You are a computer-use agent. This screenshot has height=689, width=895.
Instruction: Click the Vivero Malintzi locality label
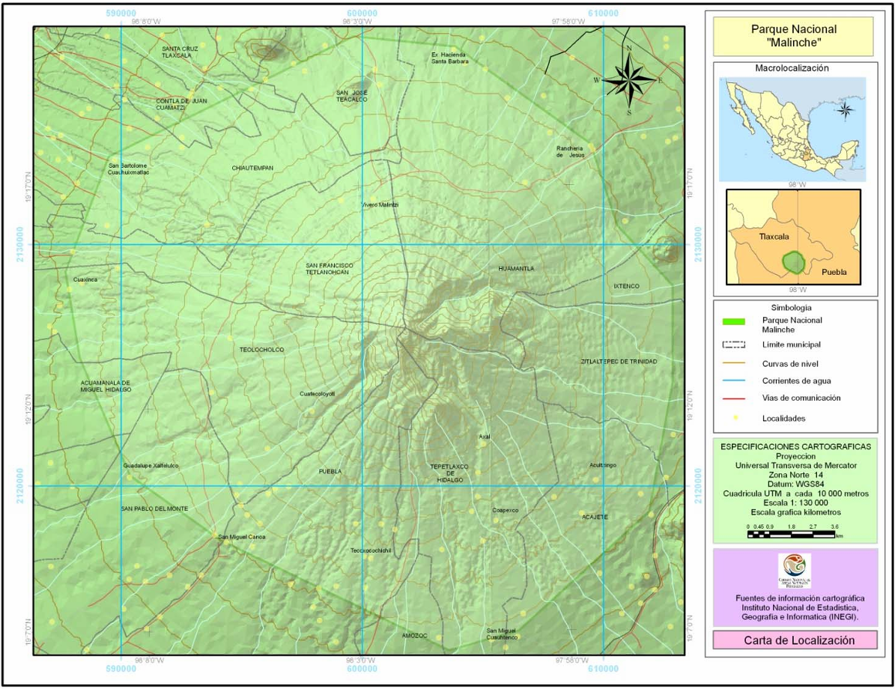coord(380,204)
